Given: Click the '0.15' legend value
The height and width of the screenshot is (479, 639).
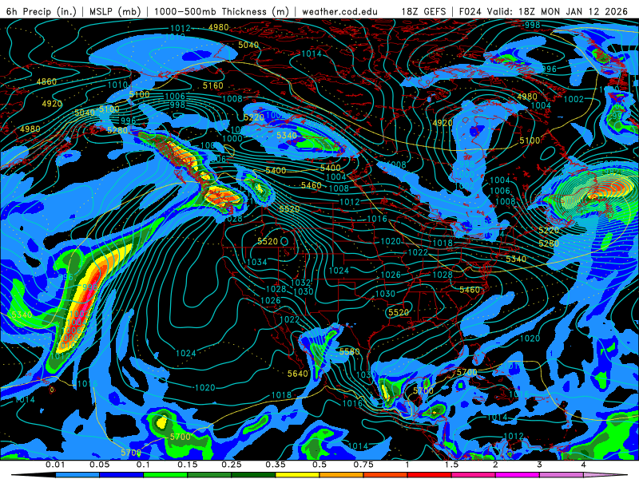Looking at the screenshot, I should click(188, 465).
